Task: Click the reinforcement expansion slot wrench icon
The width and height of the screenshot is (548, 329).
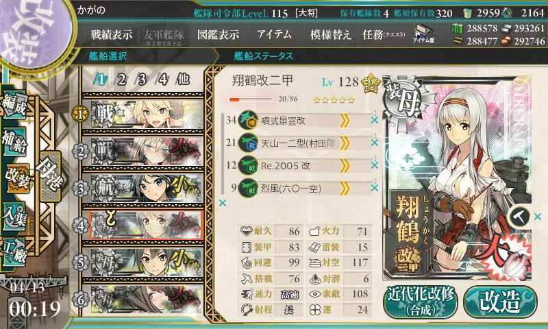Action: click(x=519, y=217)
